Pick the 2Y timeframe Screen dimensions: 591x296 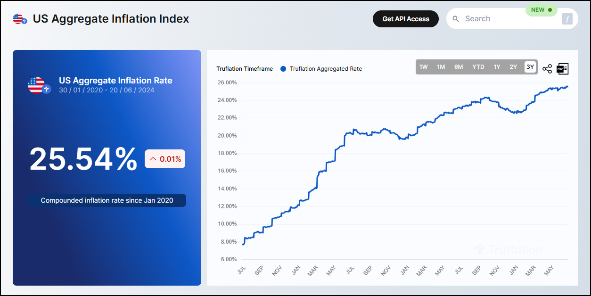pyautogui.click(x=513, y=67)
